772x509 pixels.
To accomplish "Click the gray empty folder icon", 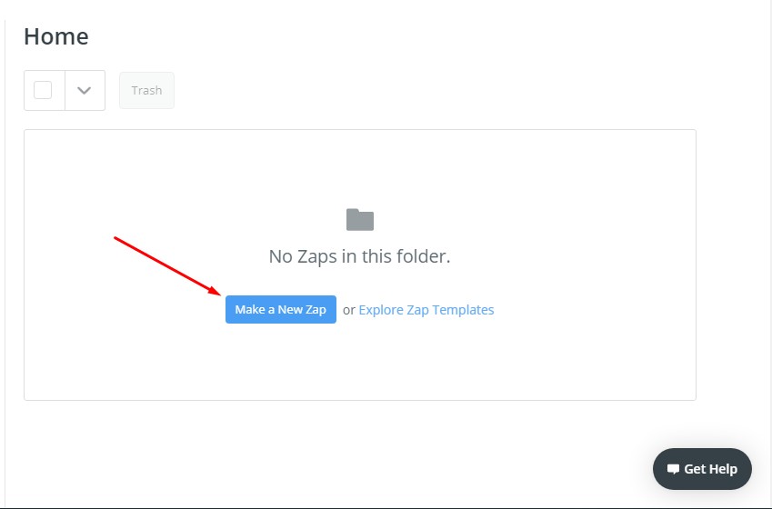I will [x=360, y=220].
